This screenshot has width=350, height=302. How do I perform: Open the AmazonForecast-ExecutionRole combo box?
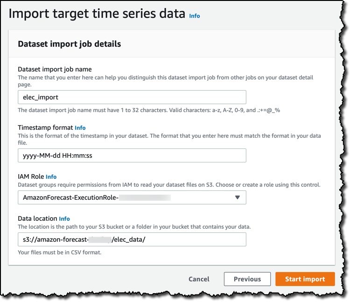[x=132, y=197]
